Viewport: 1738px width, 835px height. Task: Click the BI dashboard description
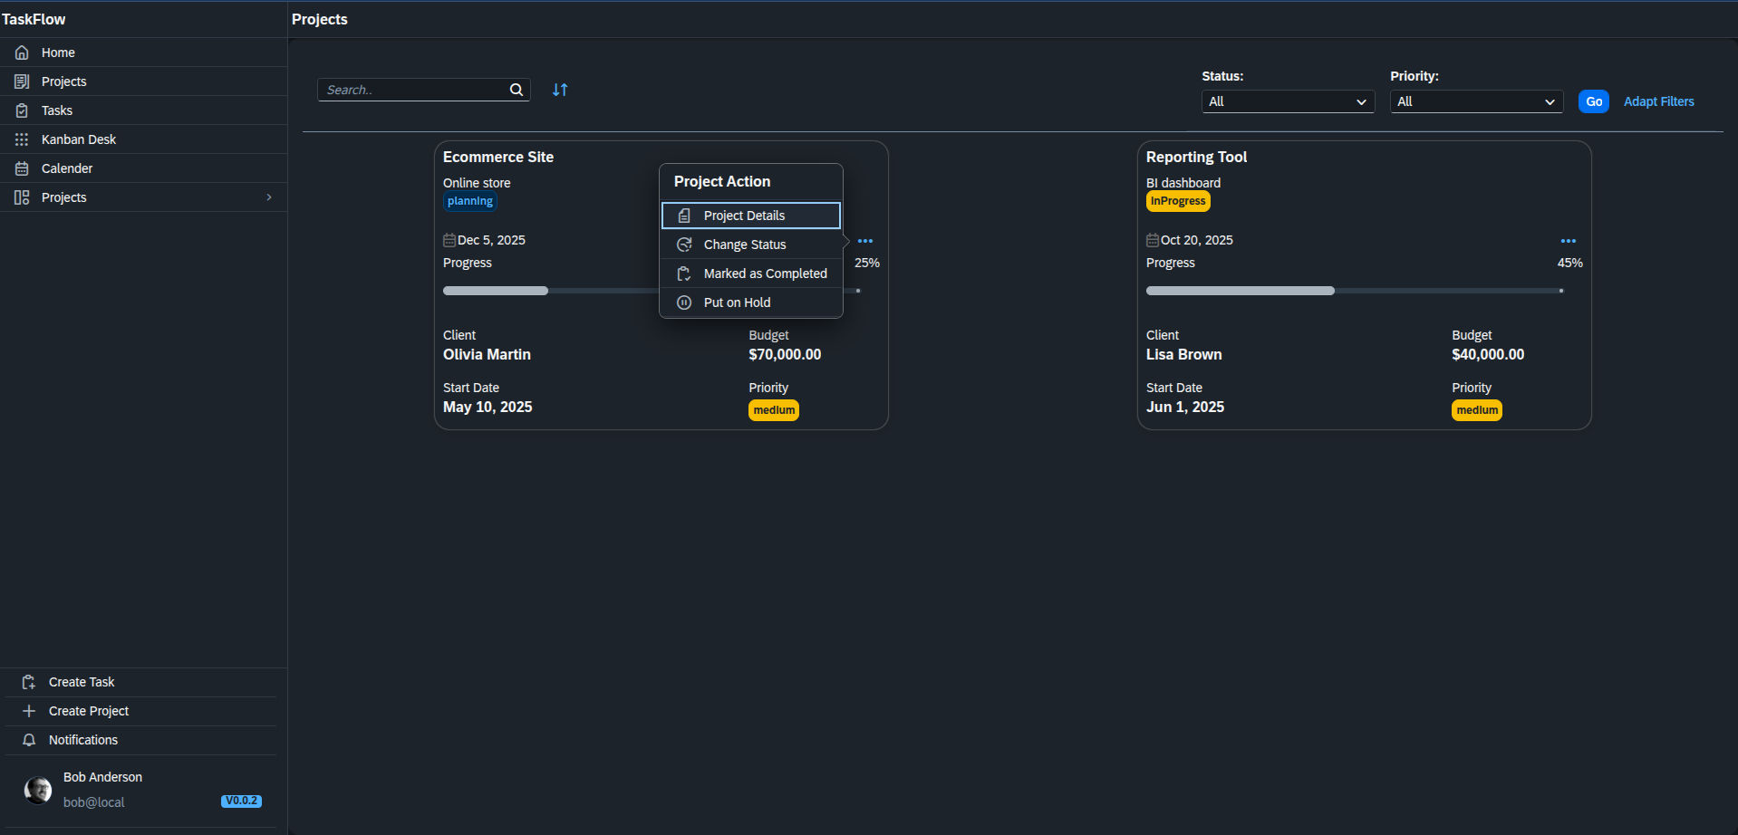tap(1183, 183)
